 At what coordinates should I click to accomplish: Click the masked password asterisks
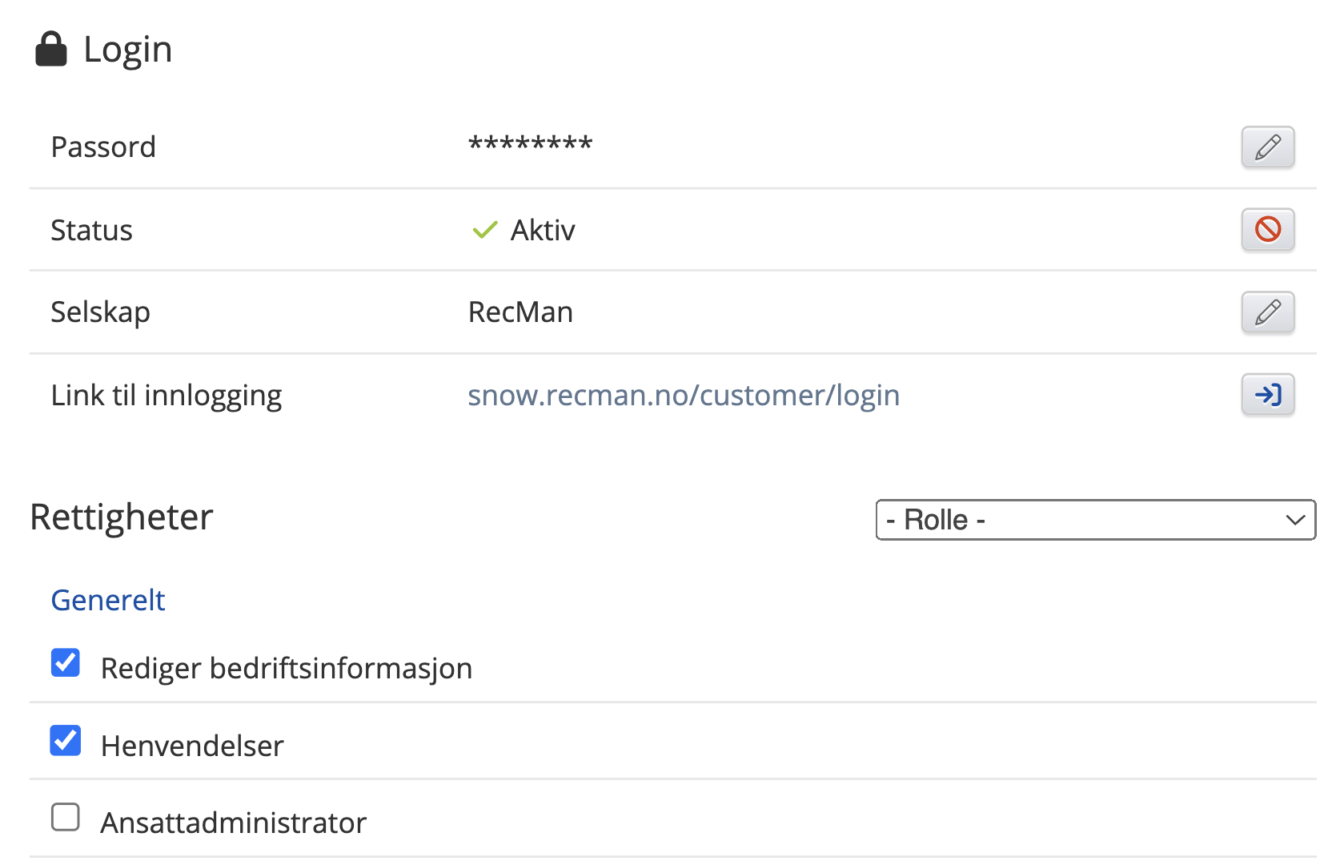pyautogui.click(x=530, y=145)
